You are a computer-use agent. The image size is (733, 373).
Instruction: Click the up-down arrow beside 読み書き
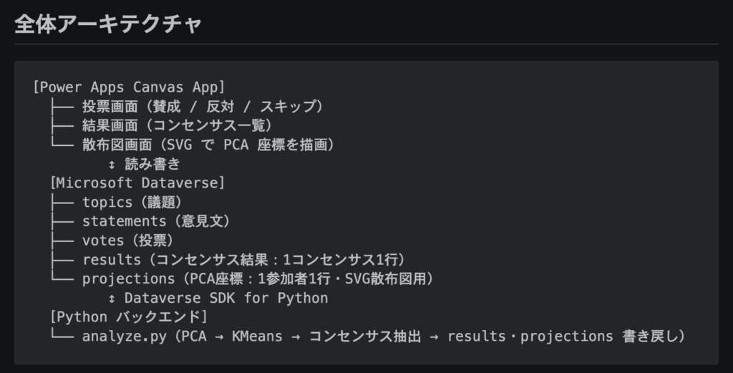[x=112, y=165]
